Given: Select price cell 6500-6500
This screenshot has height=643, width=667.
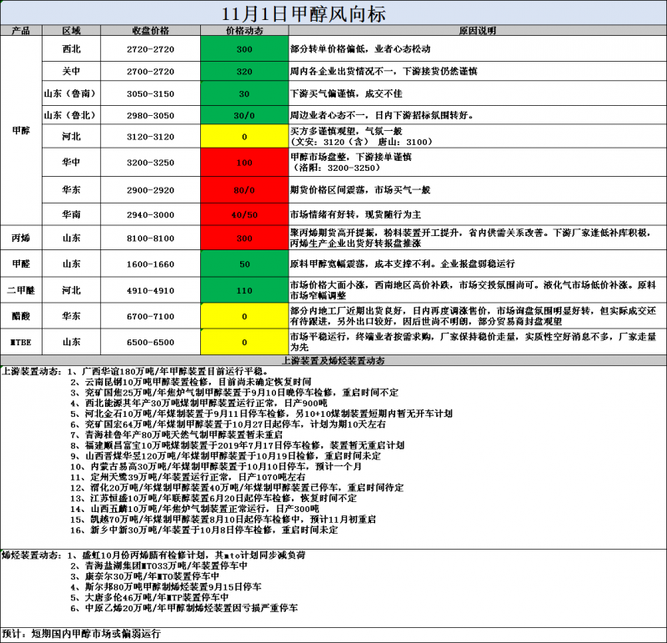Looking at the screenshot, I should [151, 342].
